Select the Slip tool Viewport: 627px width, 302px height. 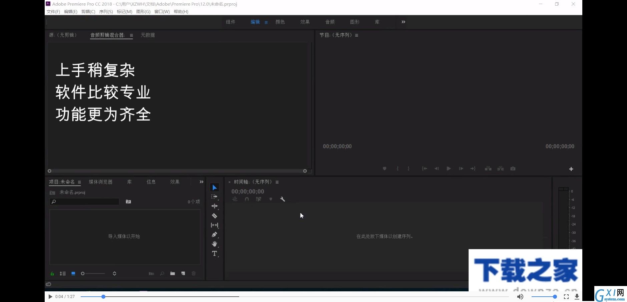click(214, 225)
